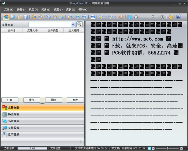Click the left arrow back icon
Viewport: 188px width, 151px height.
[34, 17]
